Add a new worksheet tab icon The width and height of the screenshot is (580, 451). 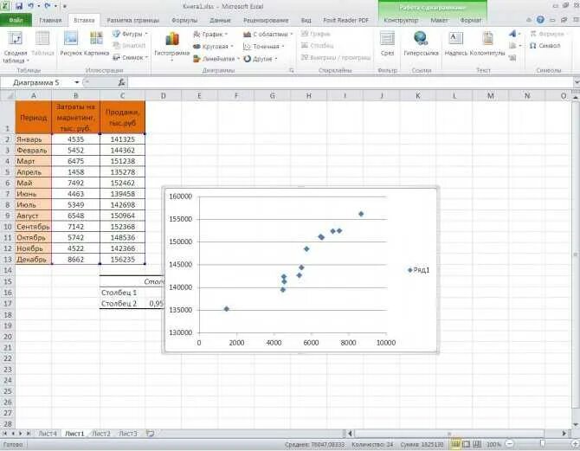150,433
